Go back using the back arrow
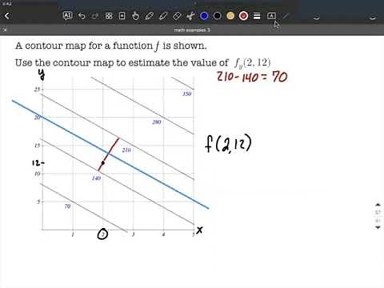Image resolution: width=384 pixels, height=288 pixels. (7, 16)
